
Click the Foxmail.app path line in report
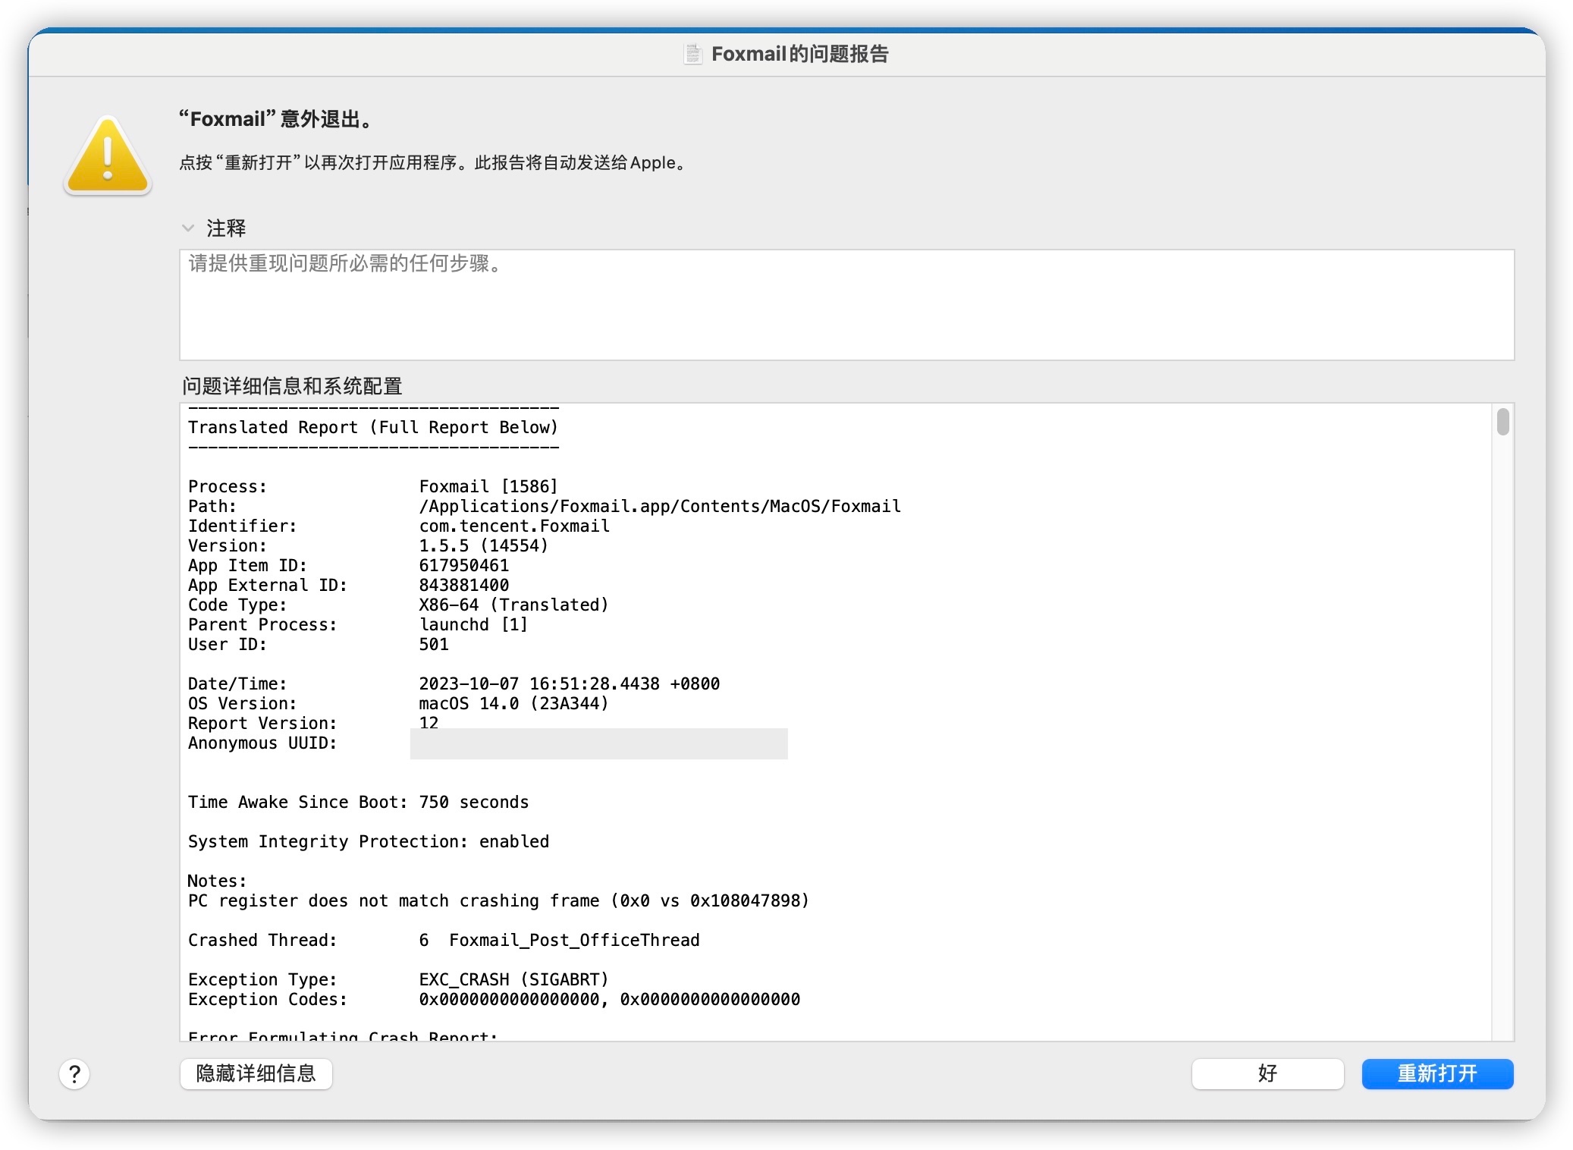(x=659, y=506)
